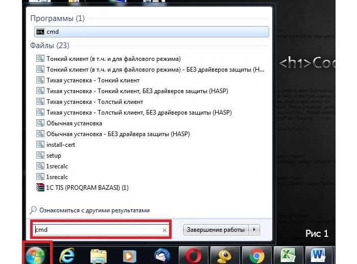The height and width of the screenshot is (264, 357).
Task: Open Тонкий клиент (в т.ч. и для файлового режима)
Action: (x=113, y=59)
